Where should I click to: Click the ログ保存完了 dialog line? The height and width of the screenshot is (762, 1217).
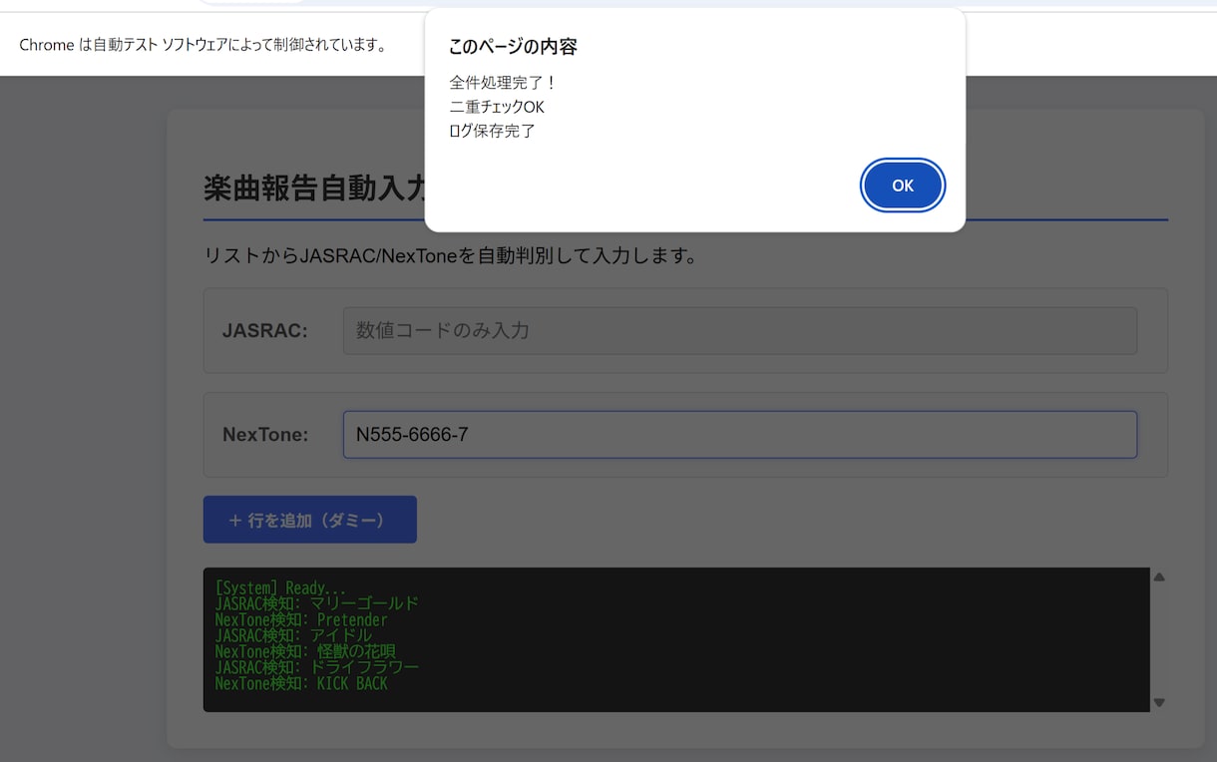click(x=493, y=131)
